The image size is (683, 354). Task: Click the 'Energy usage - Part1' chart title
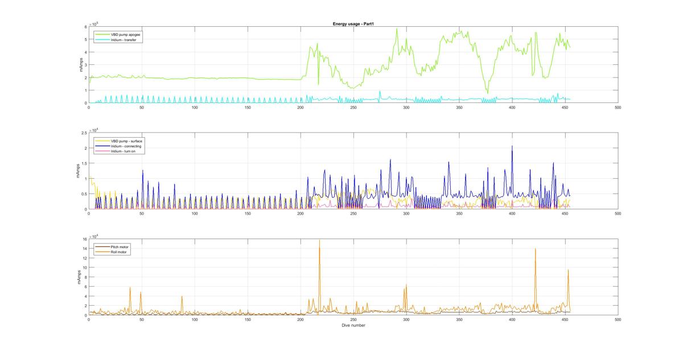(x=352, y=23)
